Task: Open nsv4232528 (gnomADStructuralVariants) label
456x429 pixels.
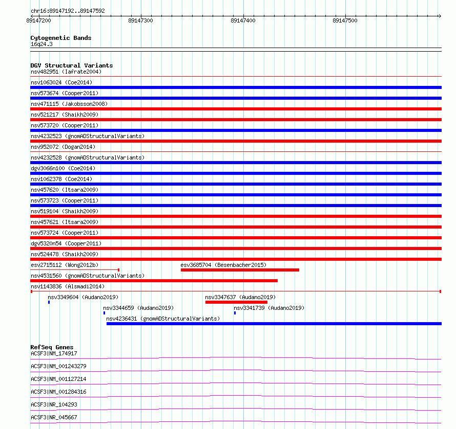Action: click(x=88, y=157)
